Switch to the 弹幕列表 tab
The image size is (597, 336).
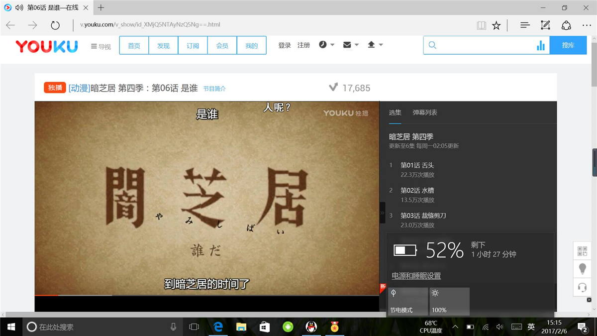(x=424, y=112)
